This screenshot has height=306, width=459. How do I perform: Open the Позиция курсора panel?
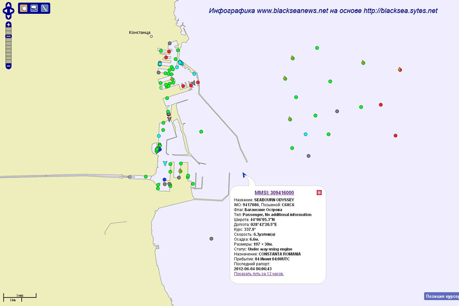tap(441, 296)
